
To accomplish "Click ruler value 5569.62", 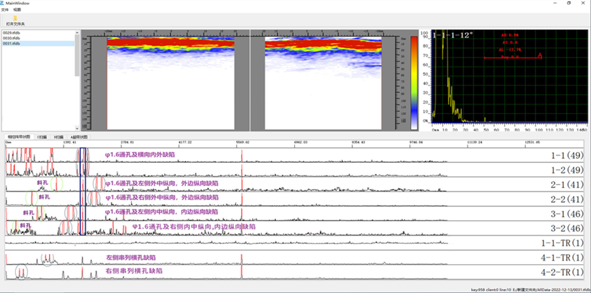I will 242,143.
